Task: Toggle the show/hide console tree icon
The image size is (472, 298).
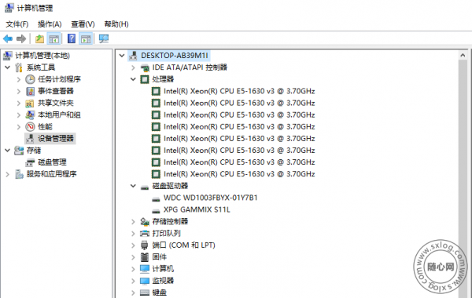Action: pyautogui.click(x=53, y=38)
